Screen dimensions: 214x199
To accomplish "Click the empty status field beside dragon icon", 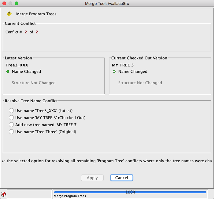I will (29, 194).
